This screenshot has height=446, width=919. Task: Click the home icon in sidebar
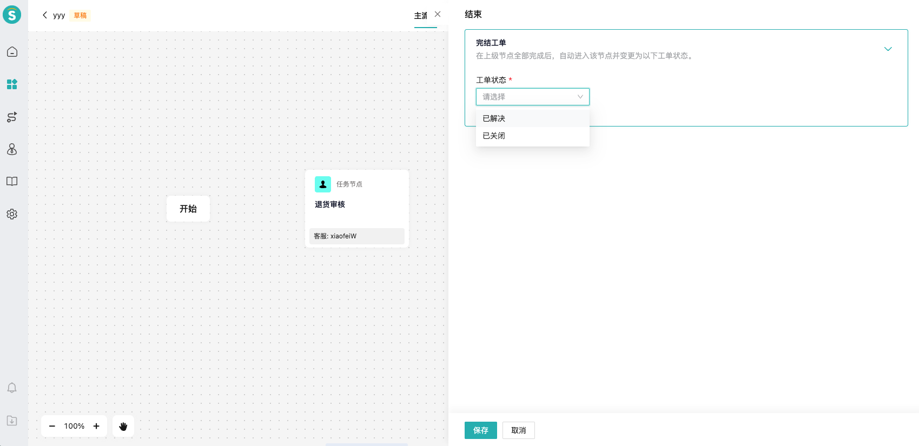point(12,52)
